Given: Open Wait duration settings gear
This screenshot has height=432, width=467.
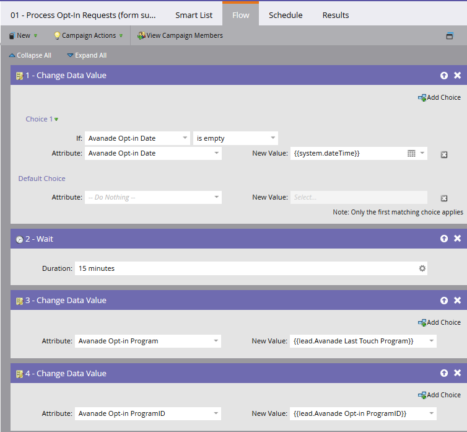Looking at the screenshot, I should point(422,268).
